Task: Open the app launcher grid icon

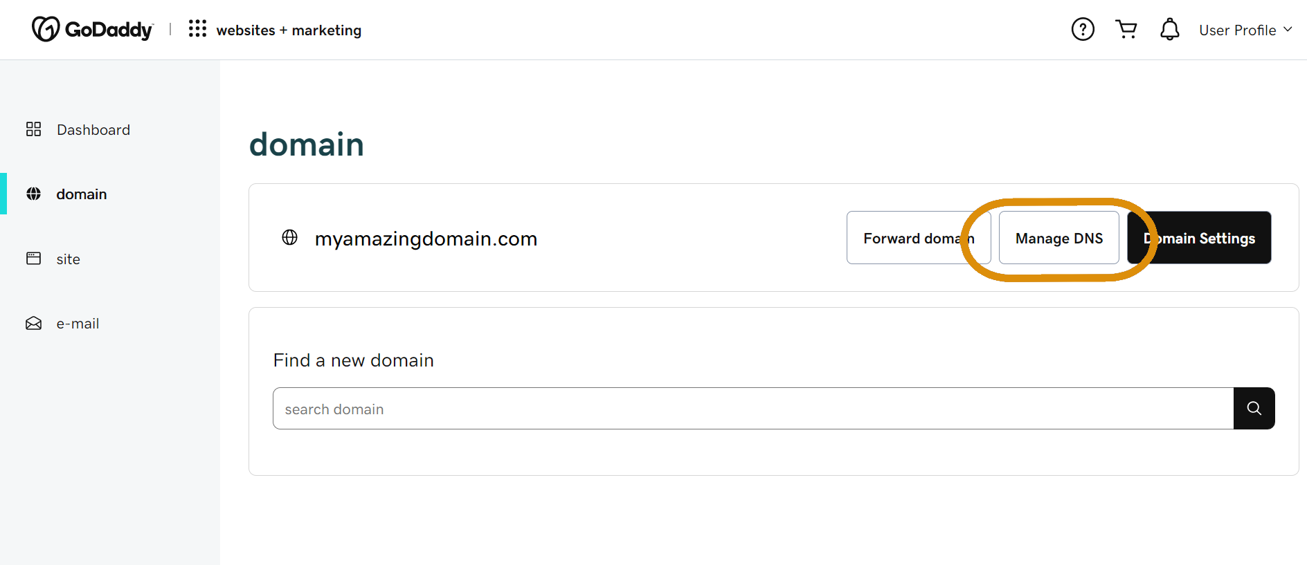Action: click(x=197, y=28)
